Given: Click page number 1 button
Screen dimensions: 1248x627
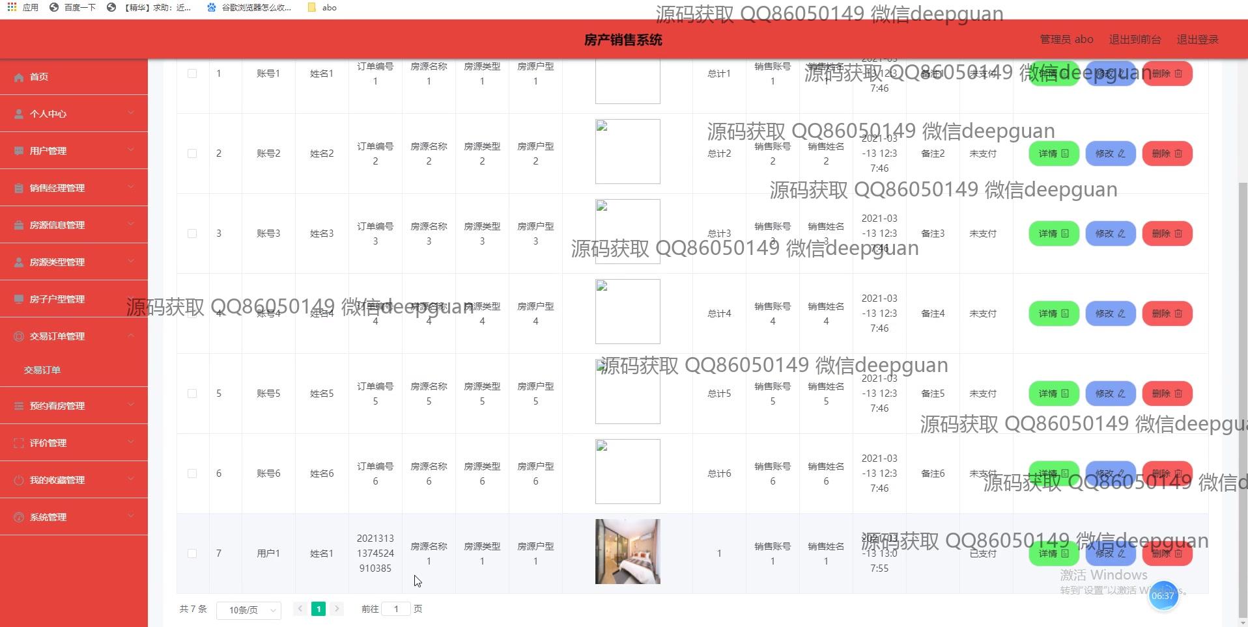Looking at the screenshot, I should tap(319, 609).
